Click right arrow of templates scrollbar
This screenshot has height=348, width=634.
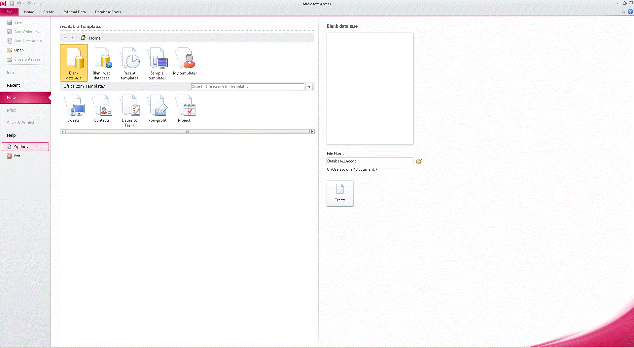coord(312,131)
